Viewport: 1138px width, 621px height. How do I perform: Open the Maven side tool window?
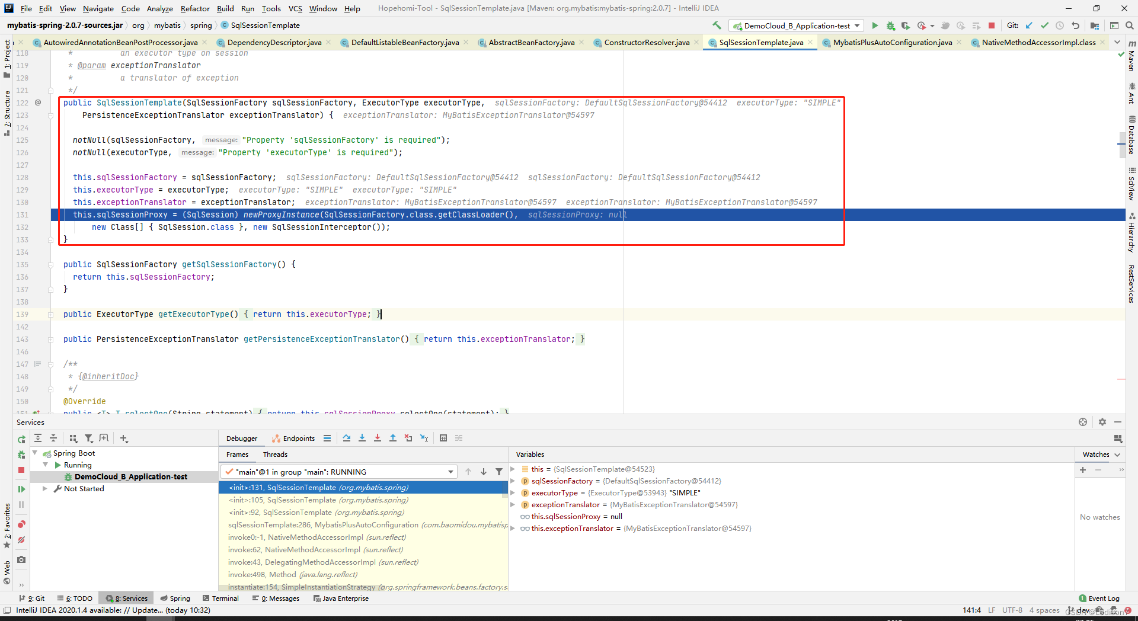click(x=1131, y=55)
